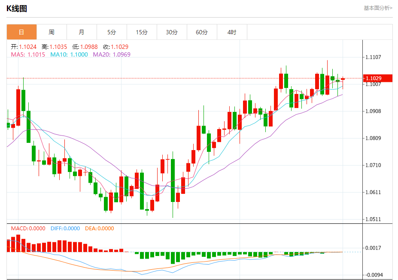
Task: Click the 1.0611 price axis label
Action: [373, 192]
